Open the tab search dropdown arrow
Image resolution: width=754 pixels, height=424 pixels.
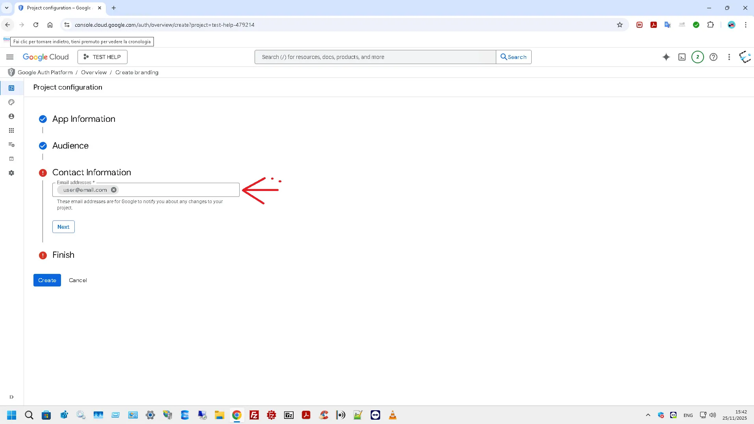pyautogui.click(x=7, y=8)
